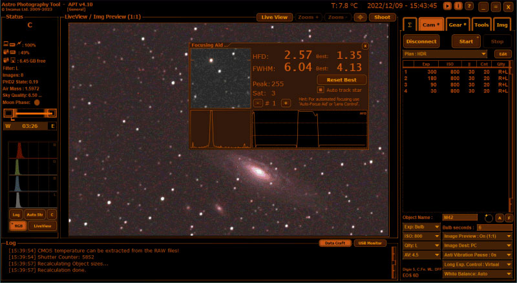Open the Qlty: L dropdown

pyautogui.click(x=421, y=246)
